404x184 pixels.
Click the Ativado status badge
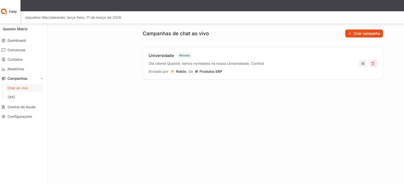[x=184, y=55]
